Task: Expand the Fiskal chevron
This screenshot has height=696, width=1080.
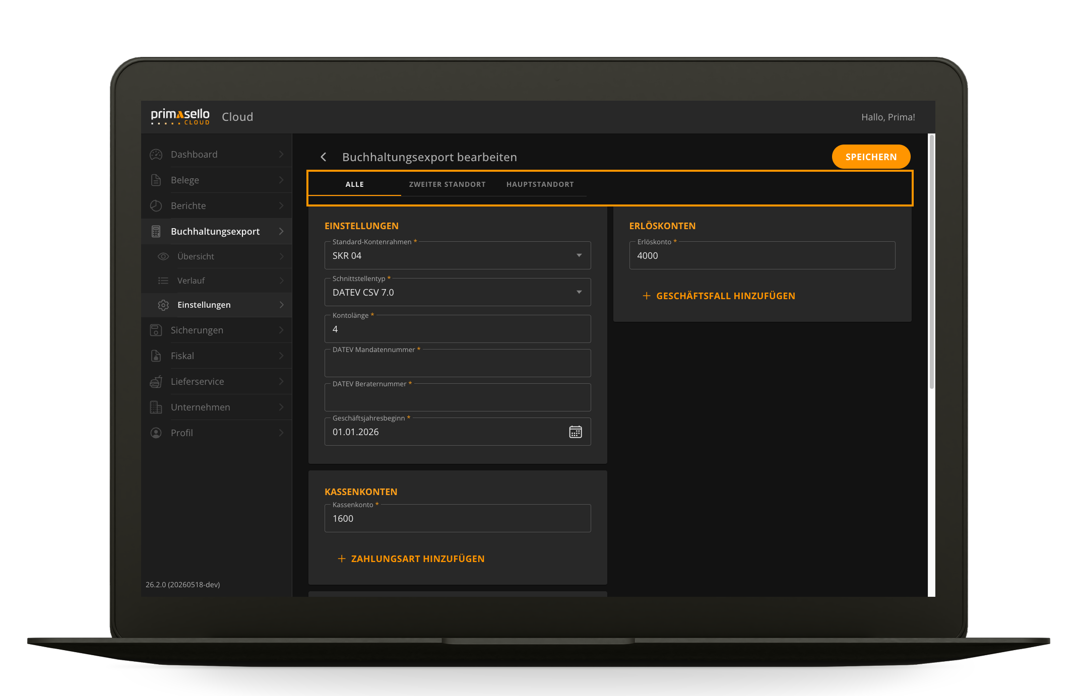Action: pyautogui.click(x=281, y=356)
